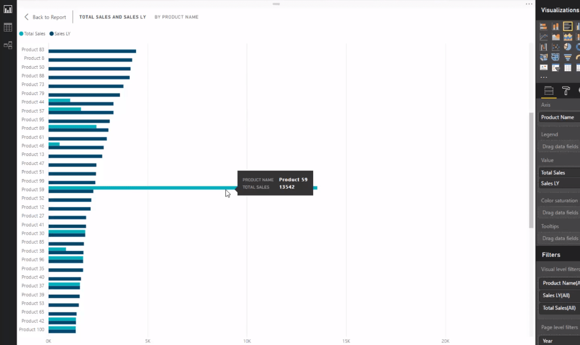Image resolution: width=580 pixels, height=345 pixels.
Task: Expand the Product Name(All) filter card
Action: coord(560,283)
